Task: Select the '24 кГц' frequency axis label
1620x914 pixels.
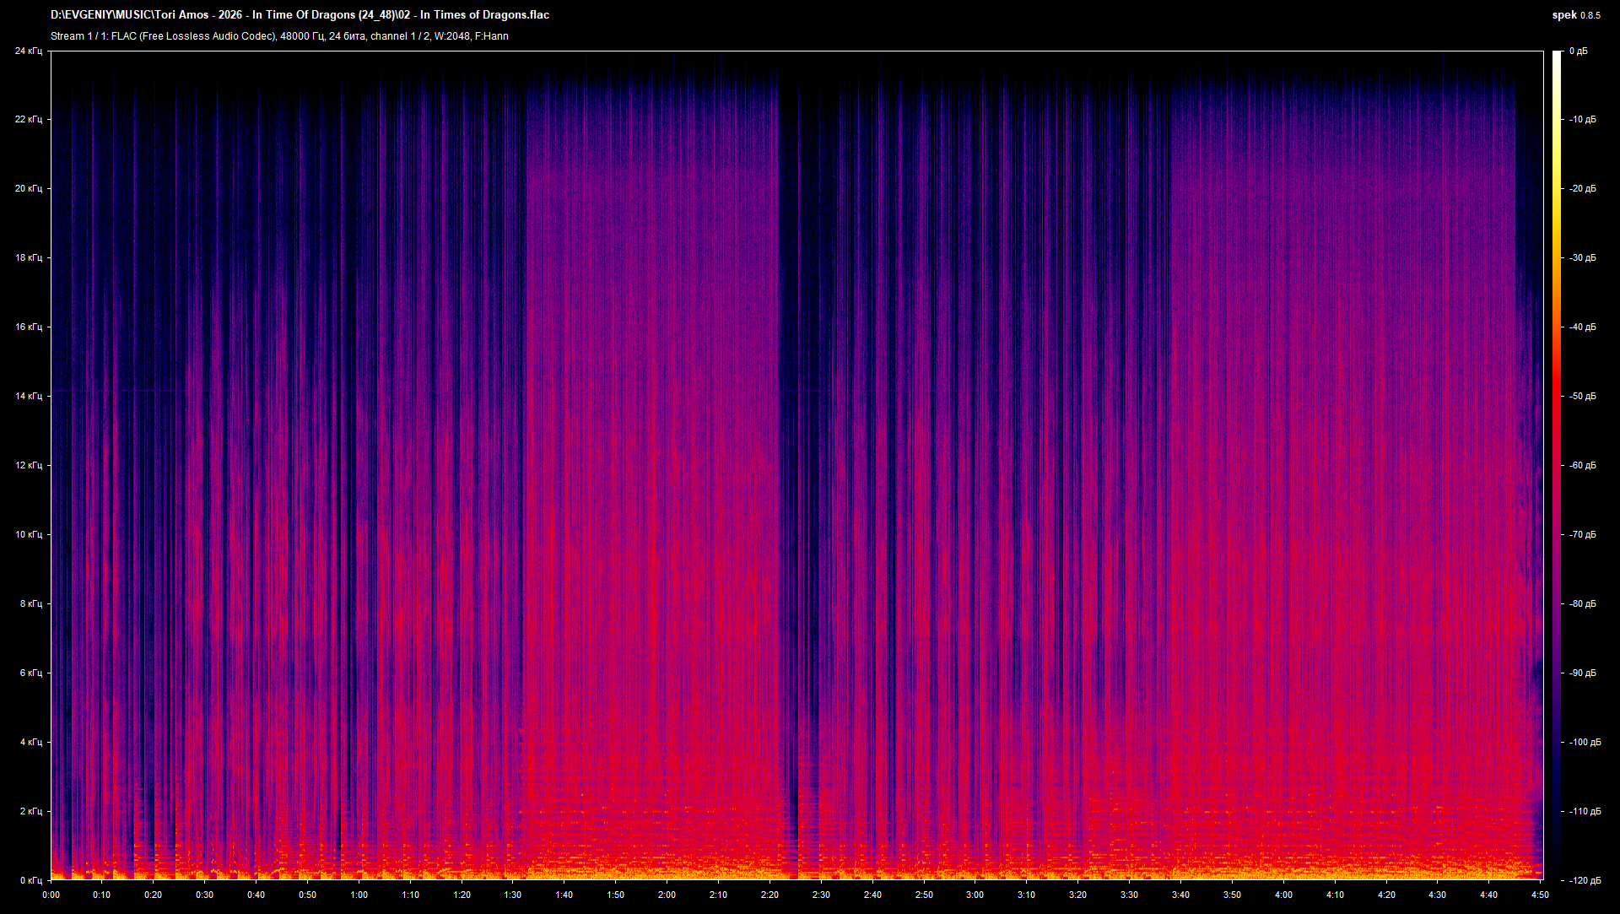Action: (x=28, y=51)
